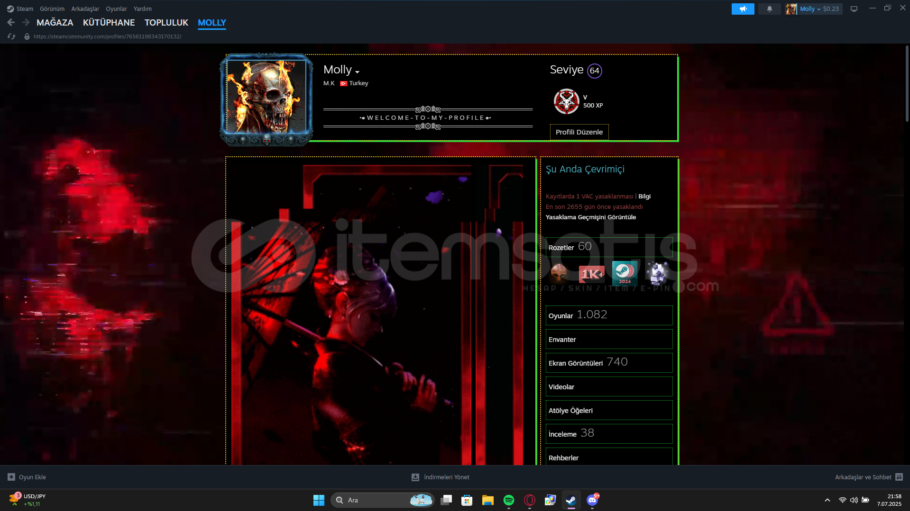This screenshot has width=910, height=511.
Task: Click the taskbar Ara search box
Action: coord(382,500)
